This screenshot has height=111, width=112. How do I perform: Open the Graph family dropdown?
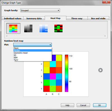(40, 10)
